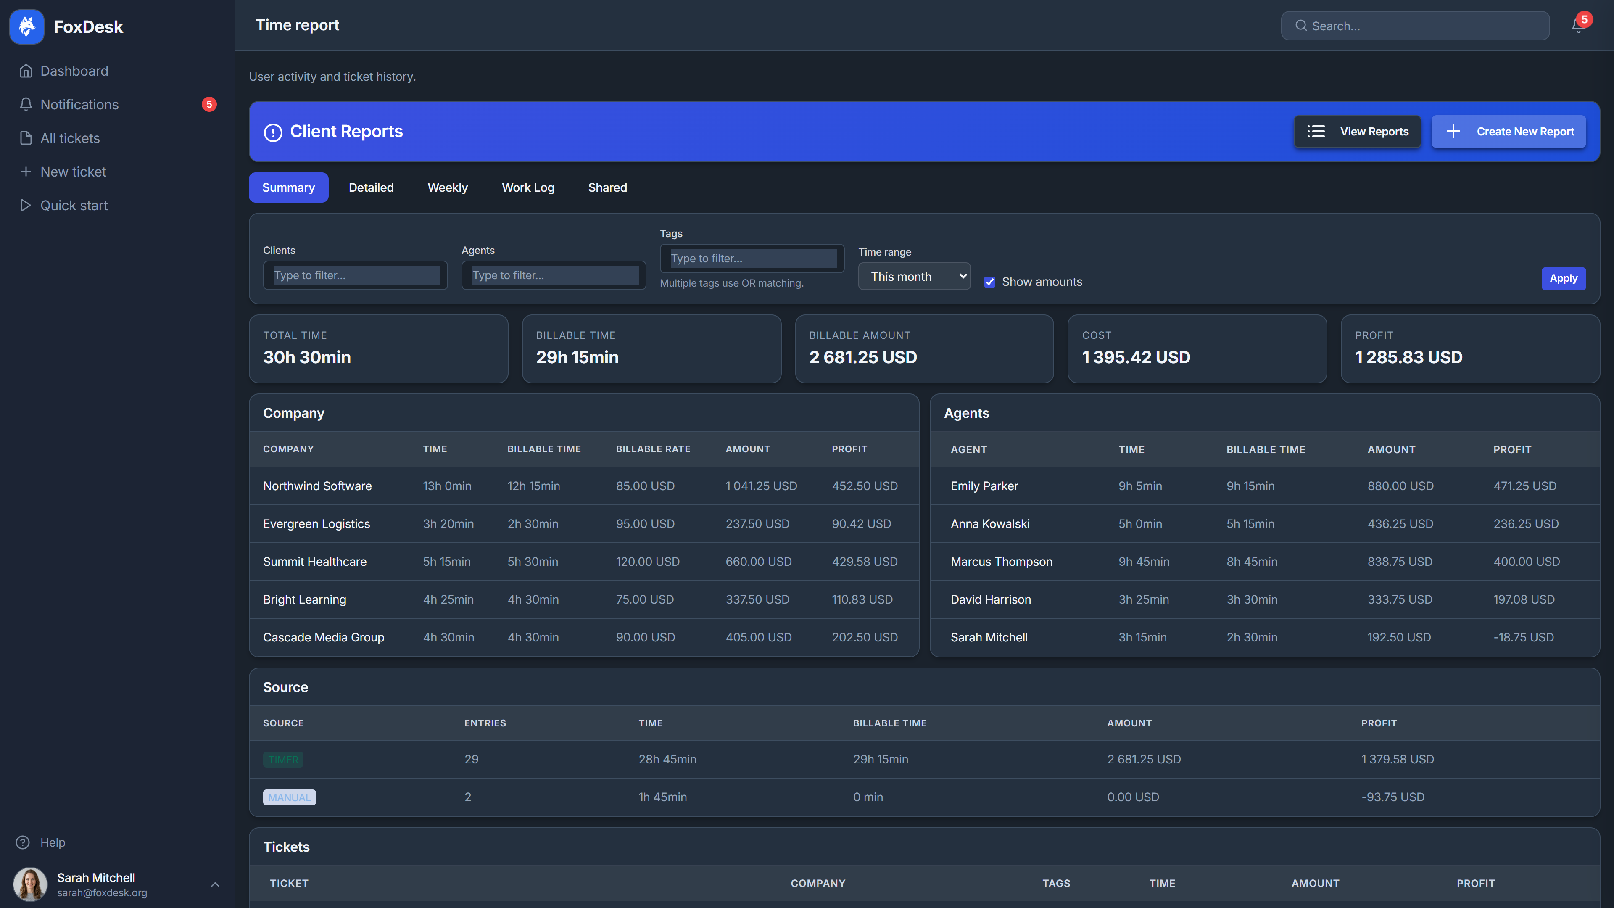Open the Weekly tab
This screenshot has height=908, width=1614.
[x=447, y=187]
